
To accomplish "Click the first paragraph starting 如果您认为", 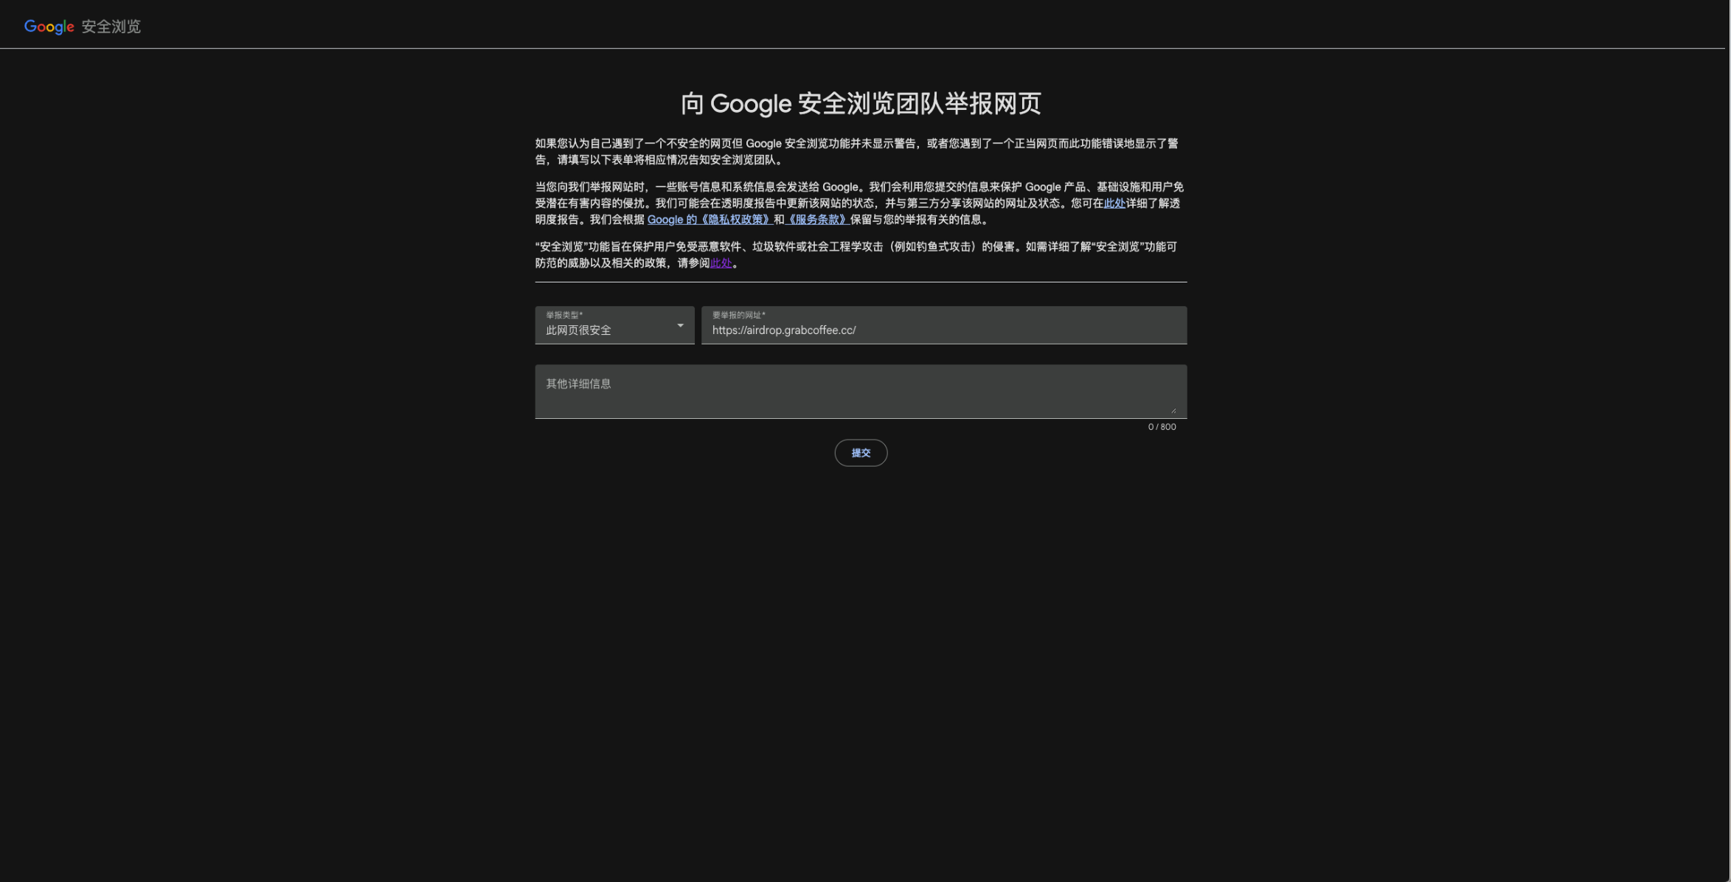I will (x=856, y=151).
